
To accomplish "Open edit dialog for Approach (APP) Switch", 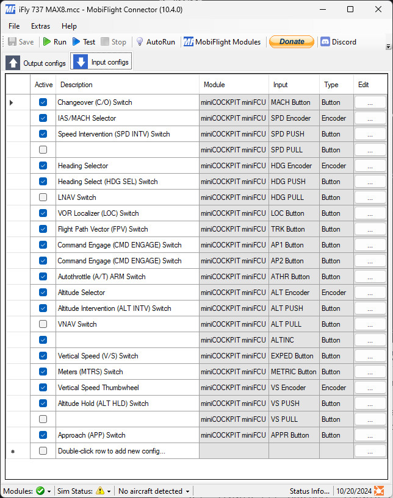I will point(370,435).
